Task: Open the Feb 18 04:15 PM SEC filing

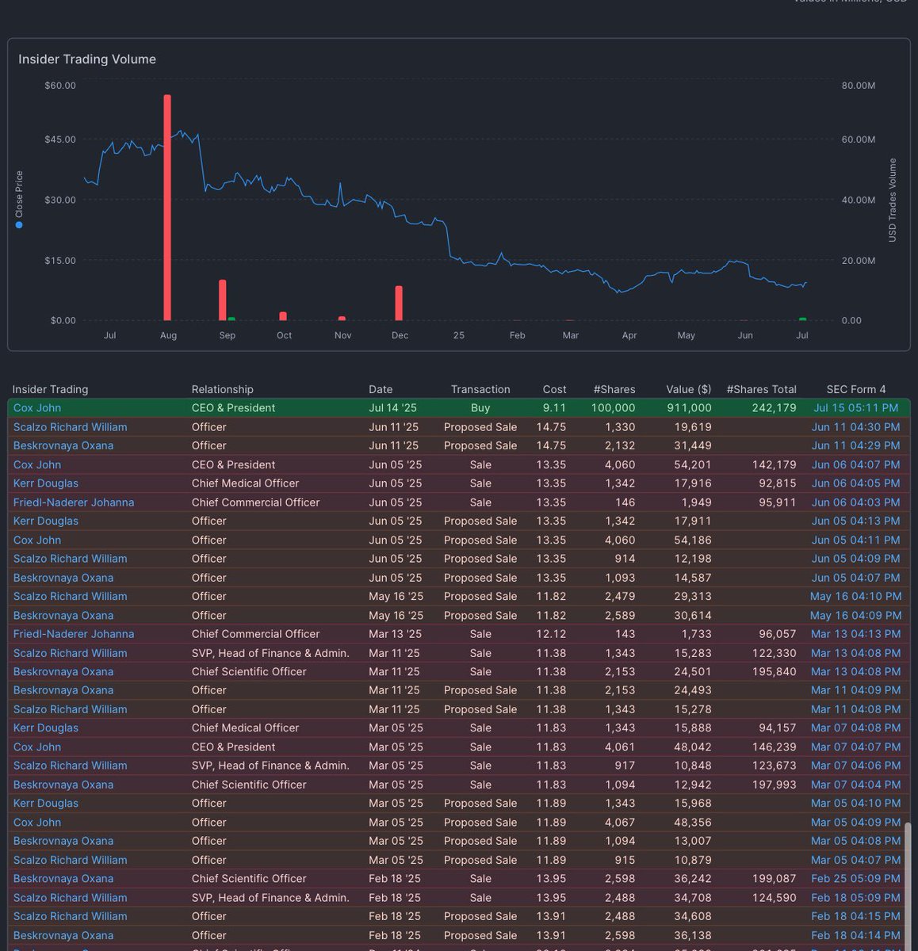Action: (x=856, y=916)
